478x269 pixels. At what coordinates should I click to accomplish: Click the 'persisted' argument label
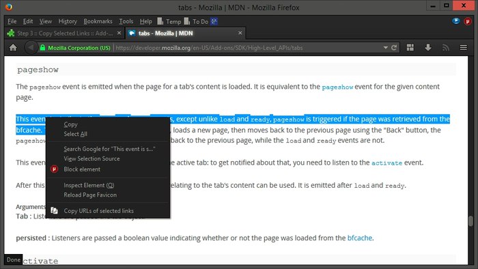[x=31, y=238]
